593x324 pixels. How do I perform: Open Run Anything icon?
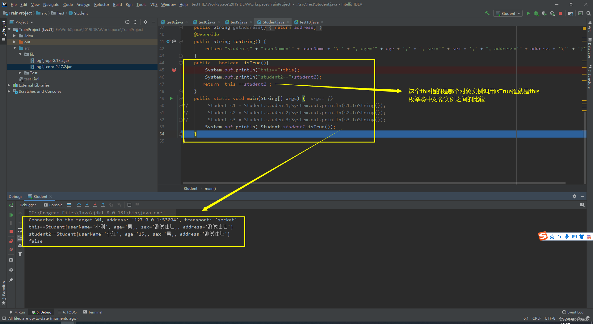click(x=581, y=13)
